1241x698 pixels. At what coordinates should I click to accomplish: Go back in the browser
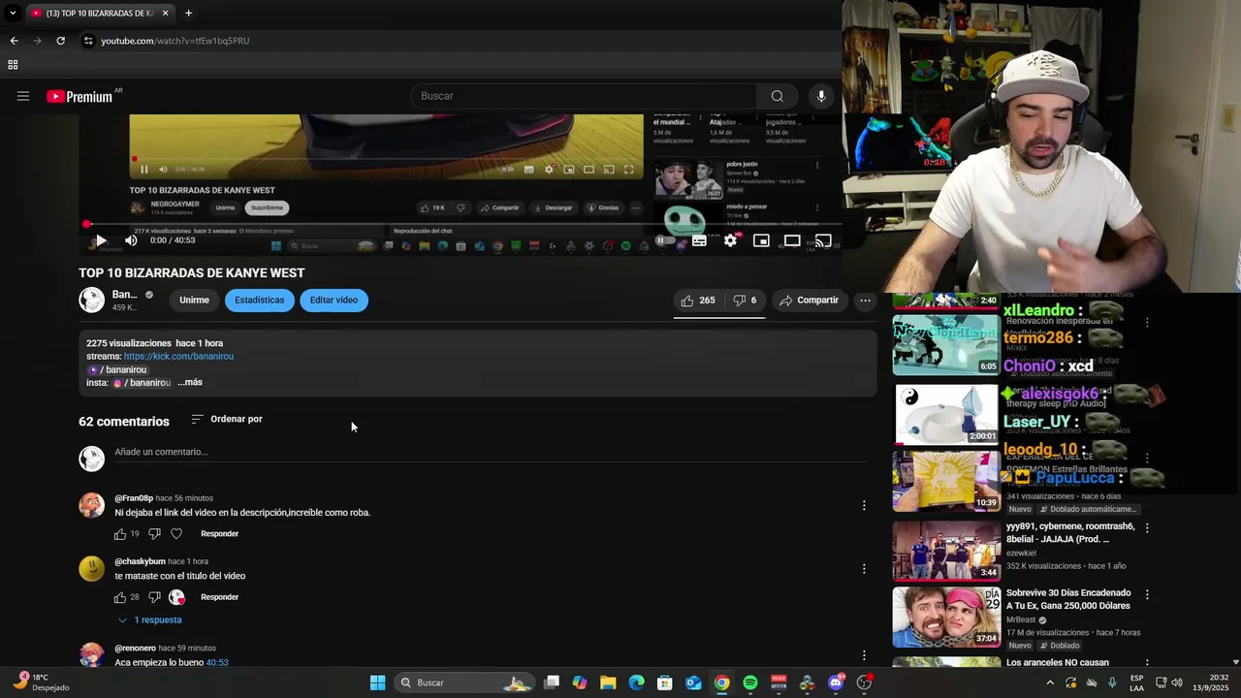(x=14, y=41)
